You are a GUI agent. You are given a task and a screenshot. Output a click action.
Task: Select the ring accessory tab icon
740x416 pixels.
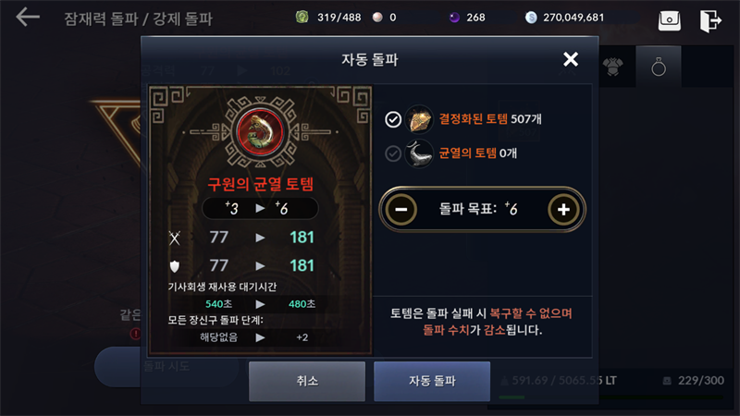pyautogui.click(x=659, y=67)
